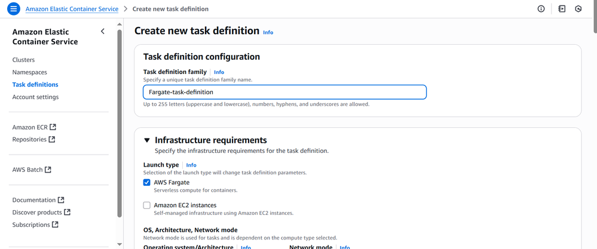597x249 pixels.
Task: Select Task definitions in sidebar
Action: [35, 85]
